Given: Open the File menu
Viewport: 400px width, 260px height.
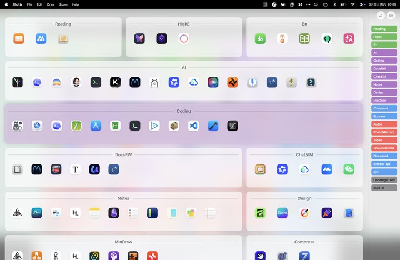Looking at the screenshot, I should (29, 4).
